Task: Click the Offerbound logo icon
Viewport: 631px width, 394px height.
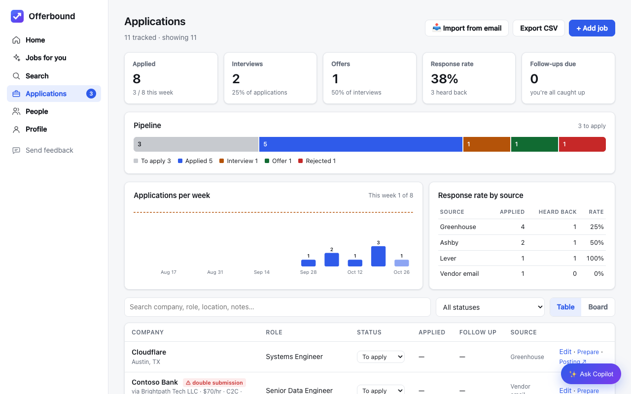Action: pos(17,16)
